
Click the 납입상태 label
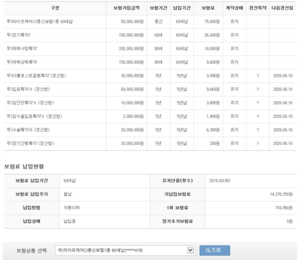(32, 221)
